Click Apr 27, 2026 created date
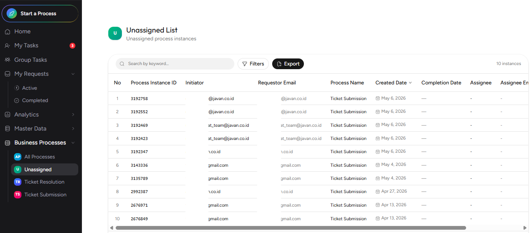 click(394, 191)
